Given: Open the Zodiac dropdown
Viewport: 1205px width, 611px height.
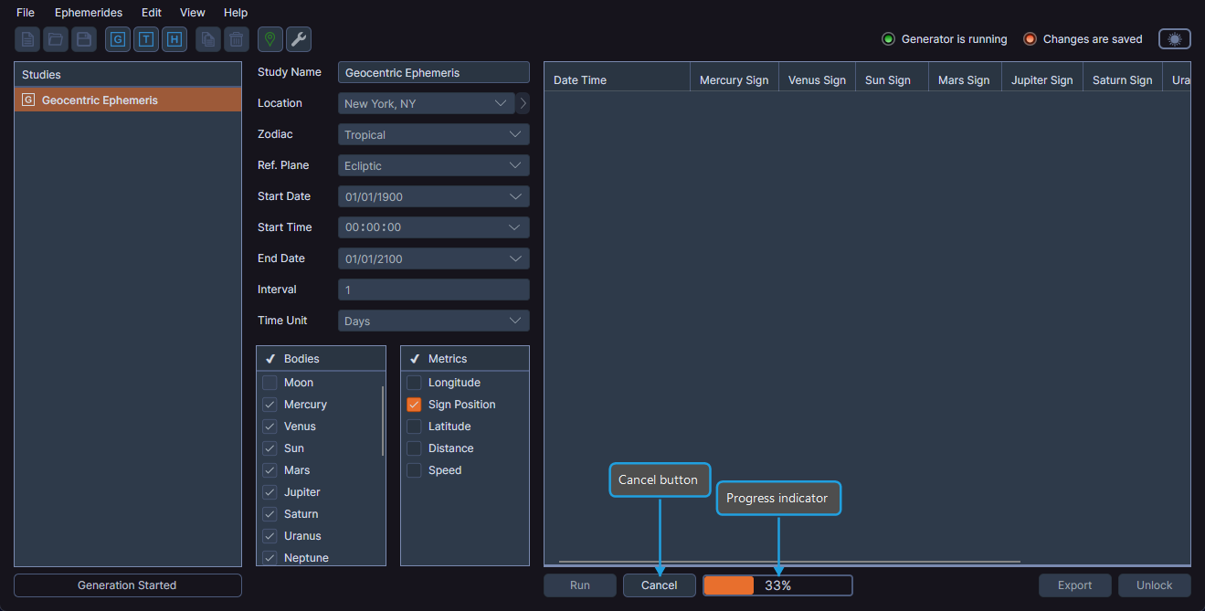Looking at the screenshot, I should (x=433, y=134).
